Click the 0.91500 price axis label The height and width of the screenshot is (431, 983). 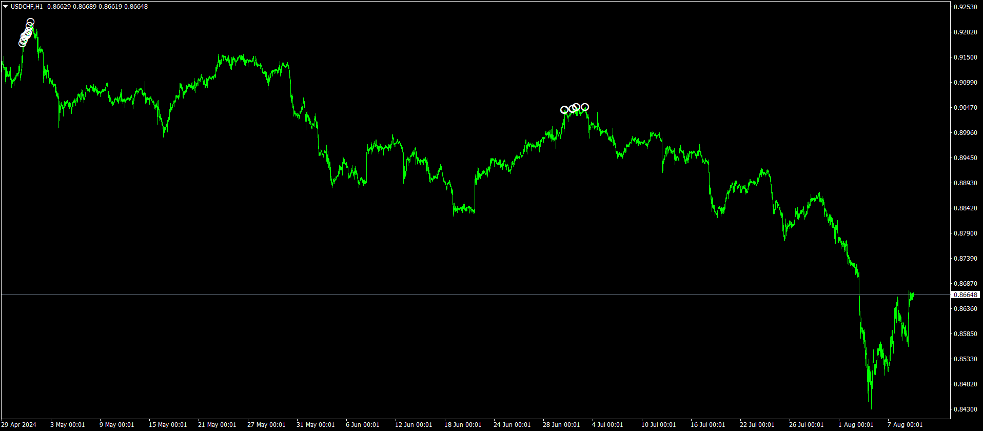[965, 57]
